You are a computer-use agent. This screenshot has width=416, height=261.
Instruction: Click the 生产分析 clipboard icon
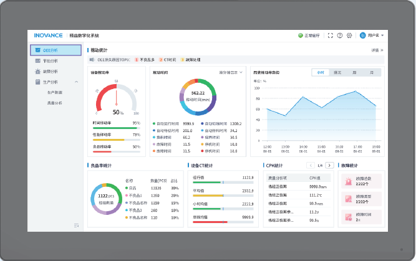point(37,82)
